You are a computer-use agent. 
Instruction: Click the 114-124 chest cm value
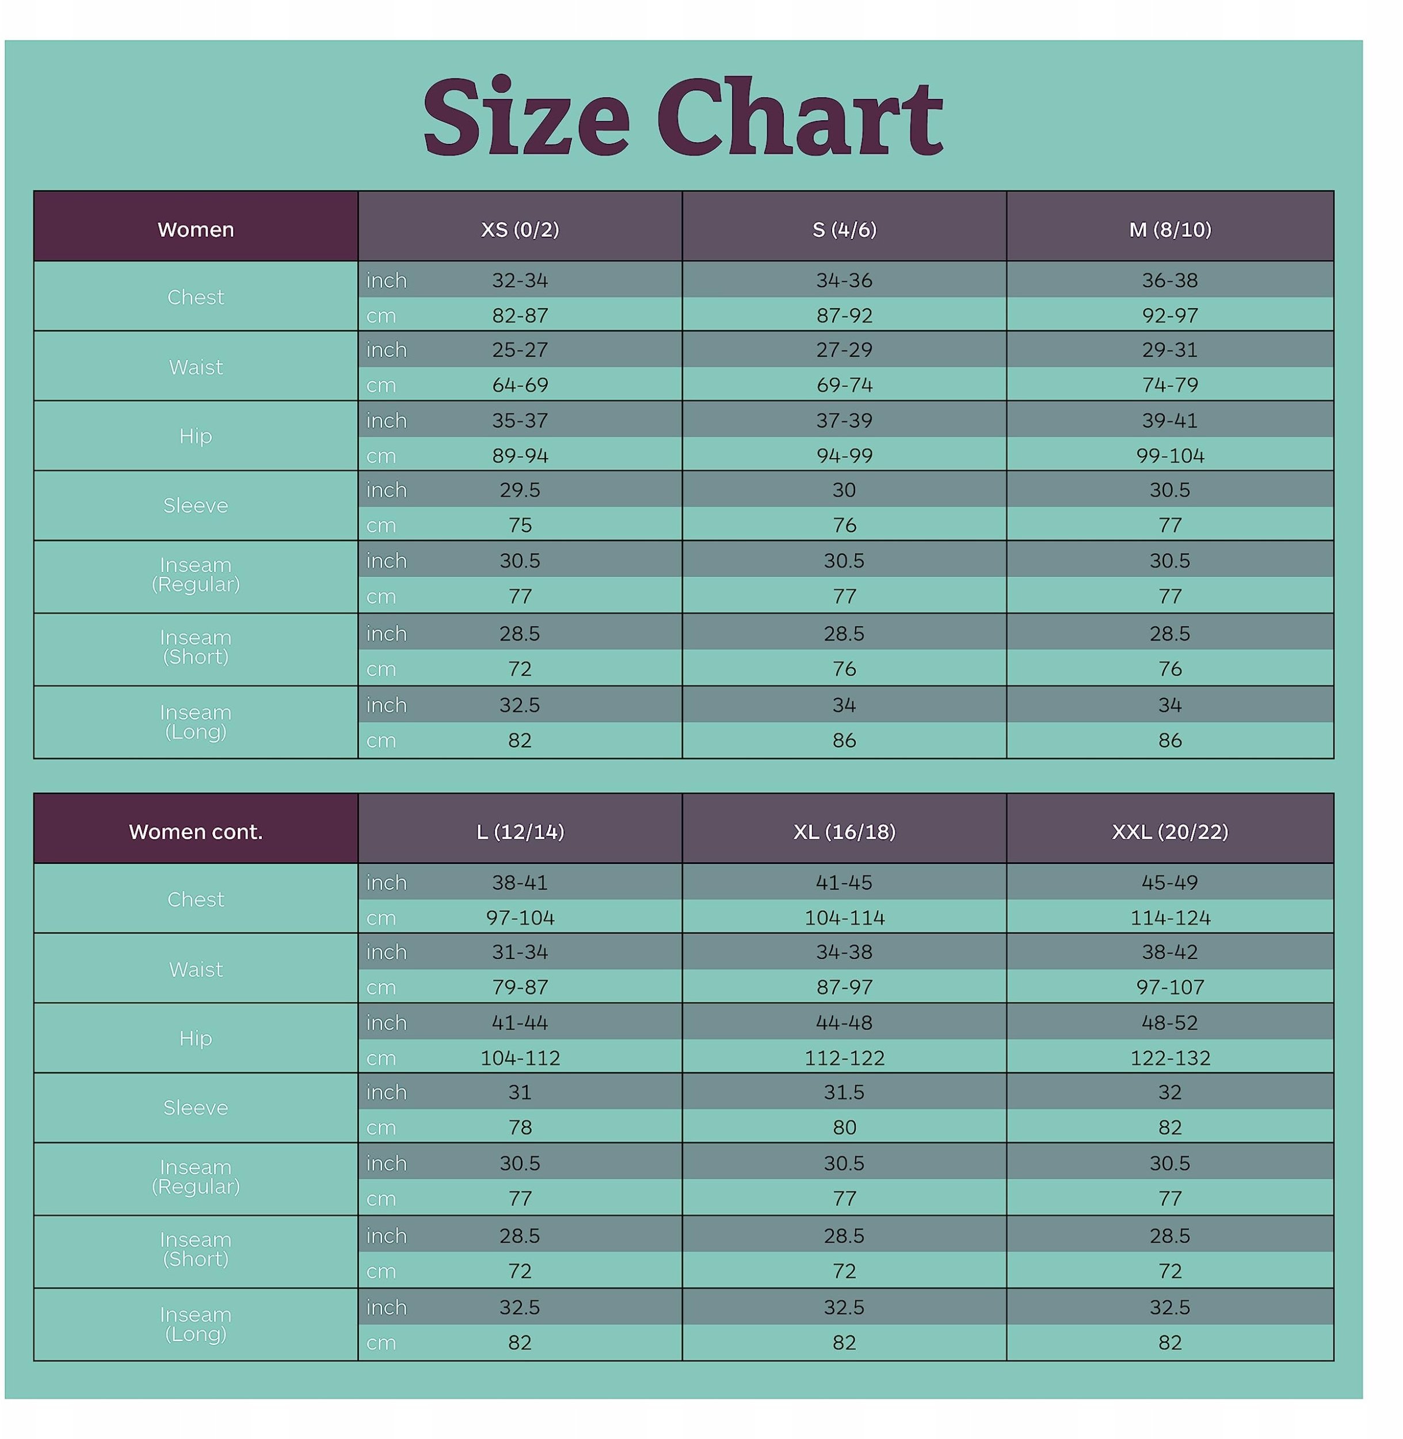pyautogui.click(x=1170, y=918)
